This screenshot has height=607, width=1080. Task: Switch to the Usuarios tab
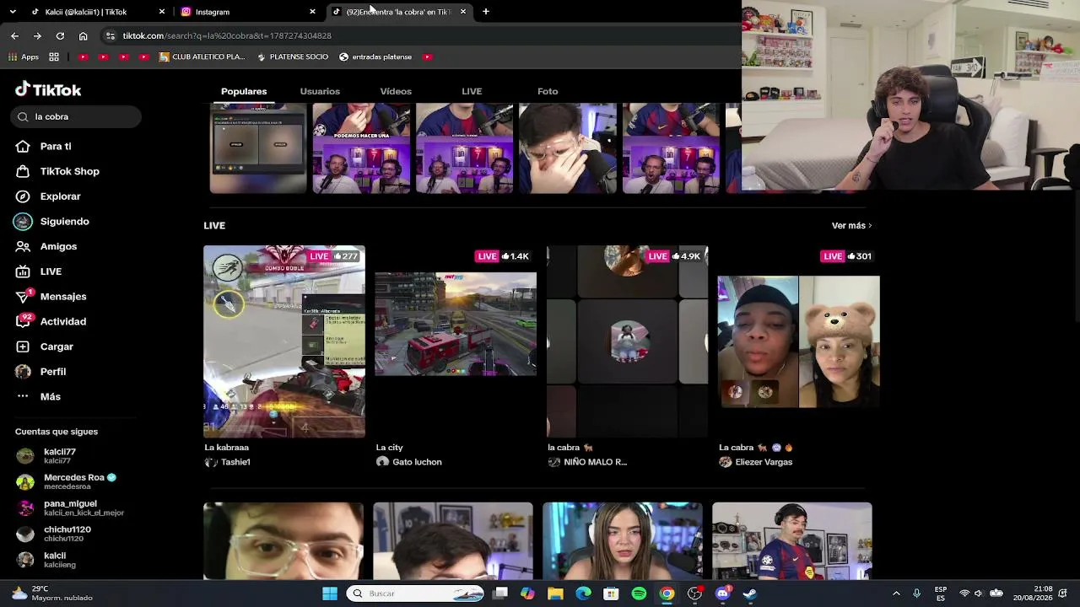click(320, 91)
